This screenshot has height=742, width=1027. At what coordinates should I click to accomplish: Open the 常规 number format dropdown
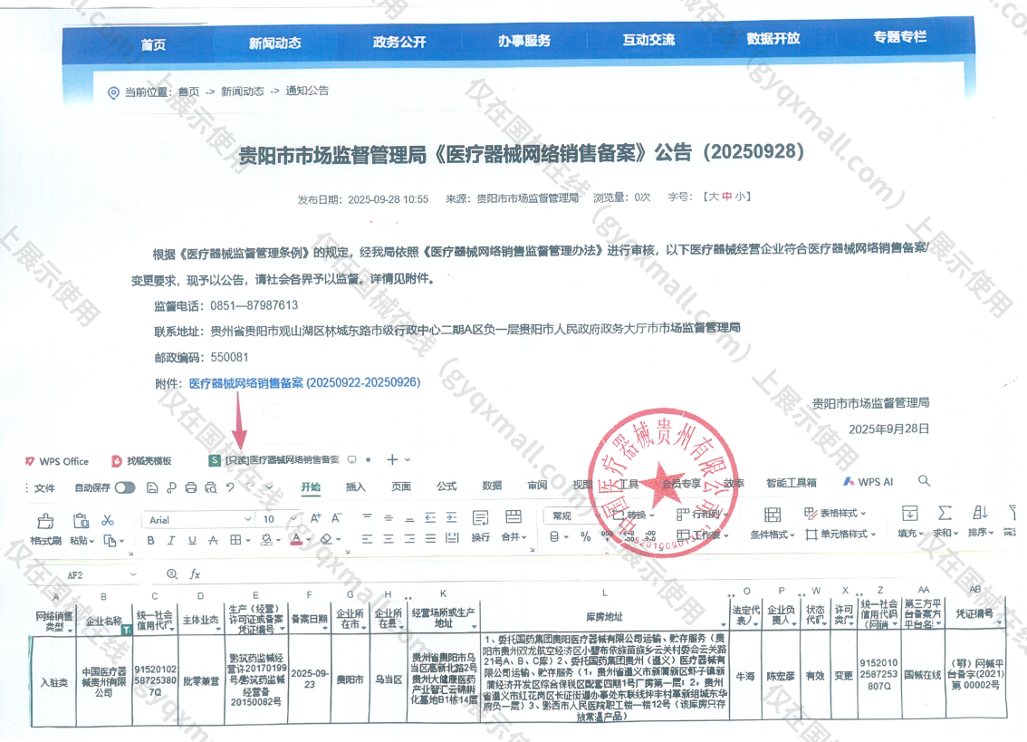coord(598,516)
